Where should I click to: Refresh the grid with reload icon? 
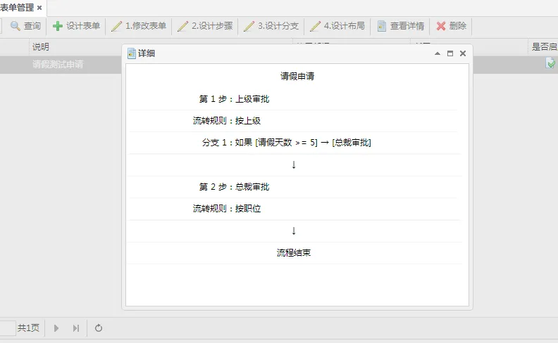click(x=99, y=328)
